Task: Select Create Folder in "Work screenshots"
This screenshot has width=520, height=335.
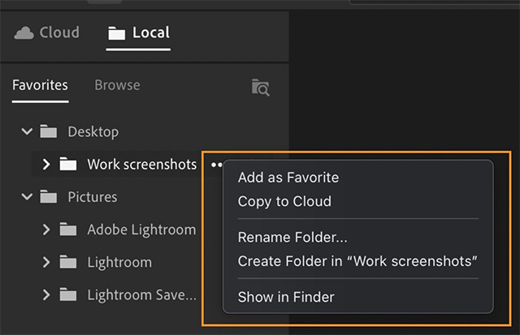Action: (x=357, y=261)
